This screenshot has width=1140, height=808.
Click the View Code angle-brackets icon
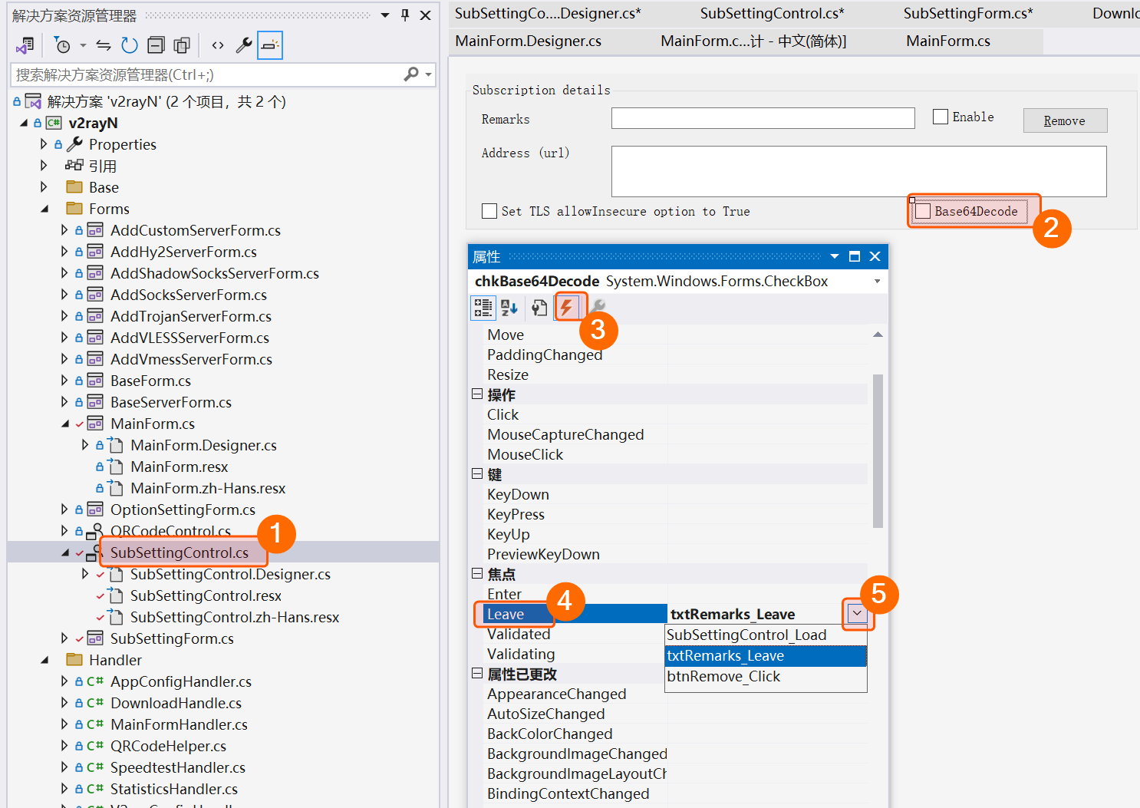click(218, 46)
